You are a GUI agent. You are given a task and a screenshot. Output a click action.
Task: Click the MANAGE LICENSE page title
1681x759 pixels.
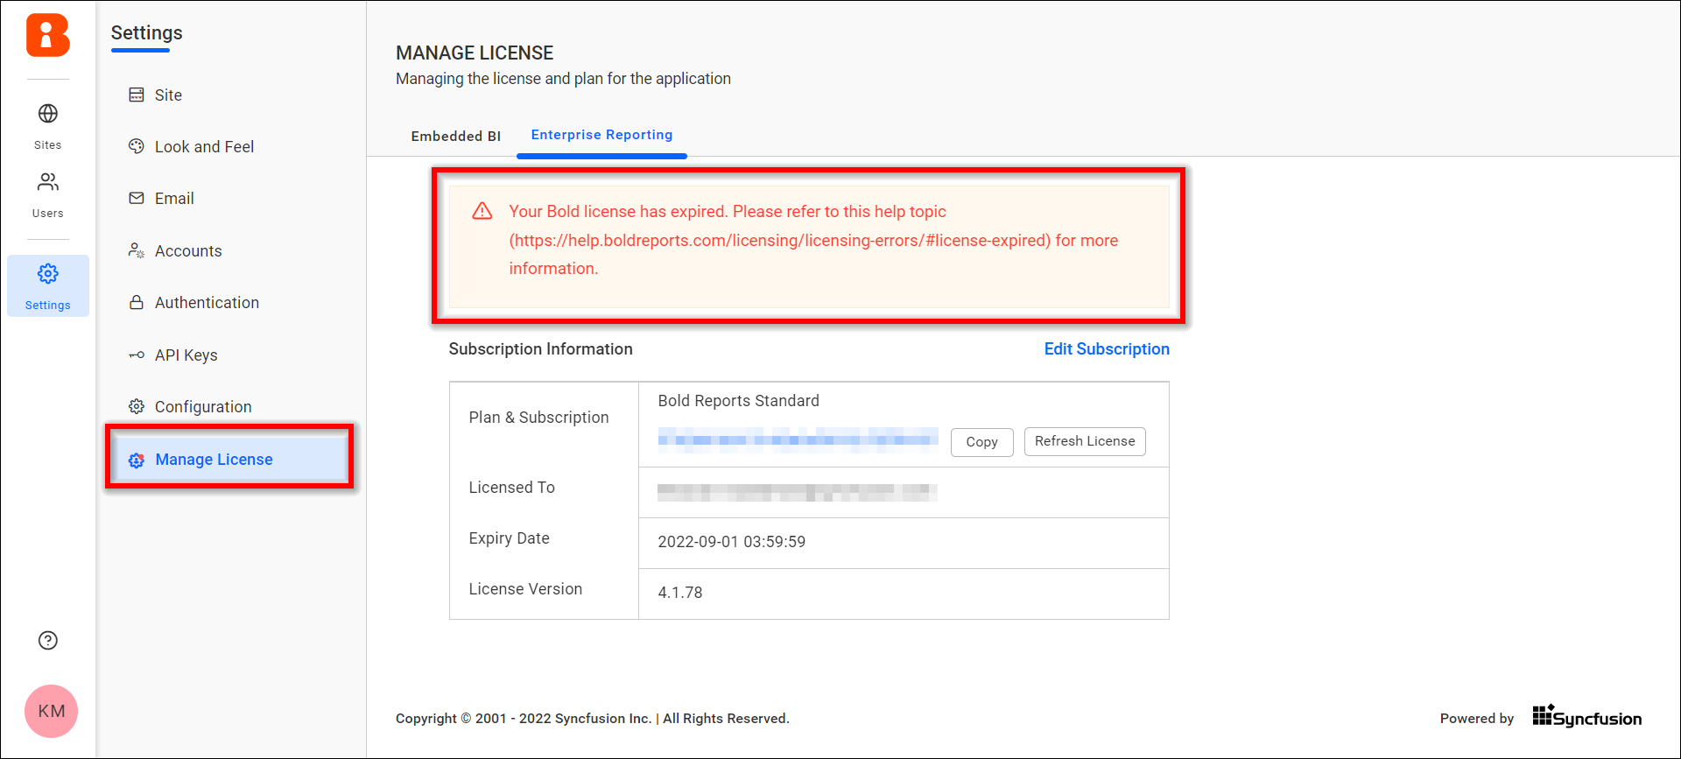point(475,53)
